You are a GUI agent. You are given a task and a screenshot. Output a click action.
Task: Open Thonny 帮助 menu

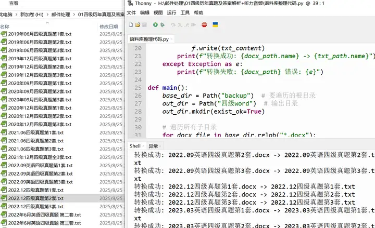(198, 12)
